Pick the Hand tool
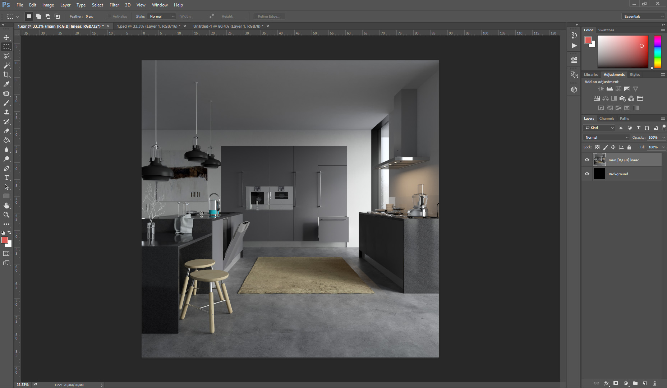This screenshot has height=388, width=667. [6, 205]
